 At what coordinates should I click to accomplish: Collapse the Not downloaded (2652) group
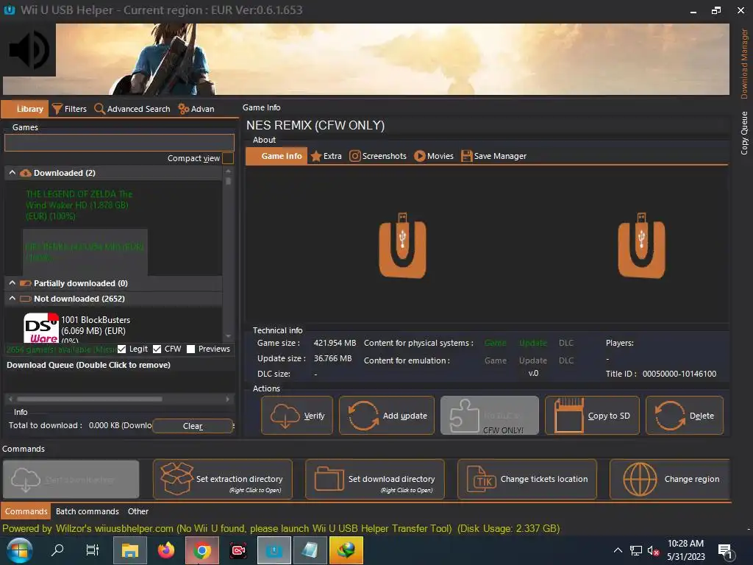[x=12, y=299]
